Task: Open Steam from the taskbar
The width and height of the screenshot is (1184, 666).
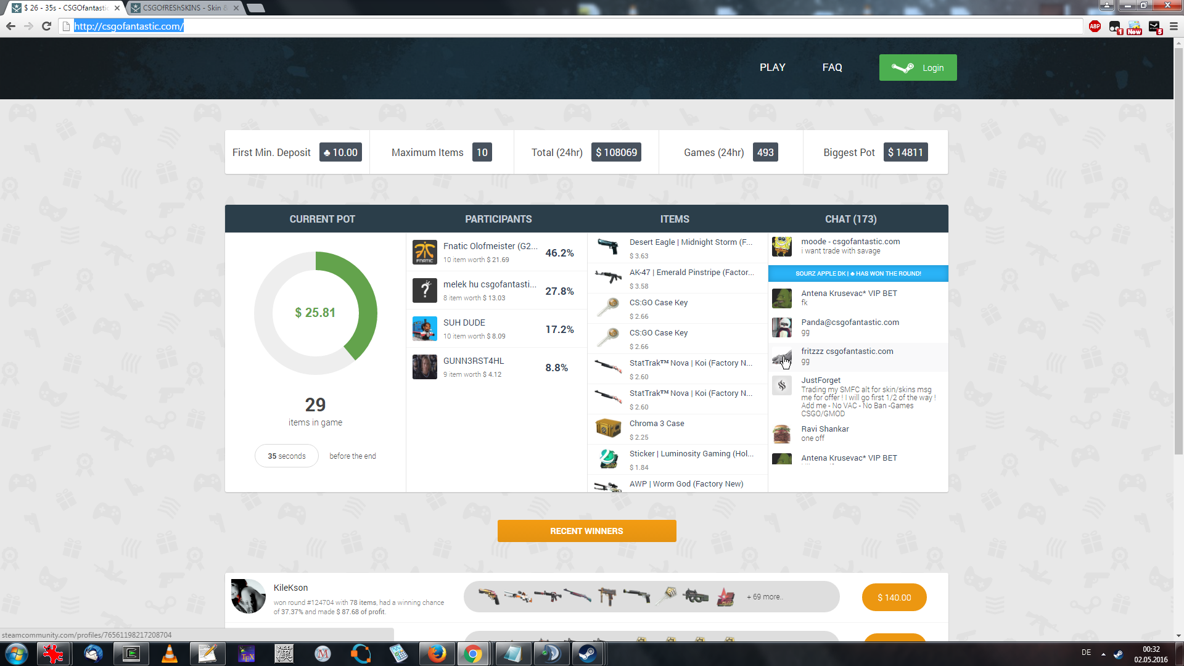Action: [587, 654]
